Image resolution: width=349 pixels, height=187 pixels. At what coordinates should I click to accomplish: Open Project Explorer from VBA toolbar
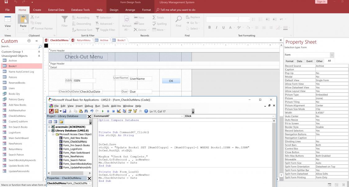(125, 111)
